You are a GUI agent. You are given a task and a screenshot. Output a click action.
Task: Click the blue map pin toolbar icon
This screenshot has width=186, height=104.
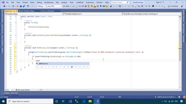pyautogui.click(x=101, y=6)
